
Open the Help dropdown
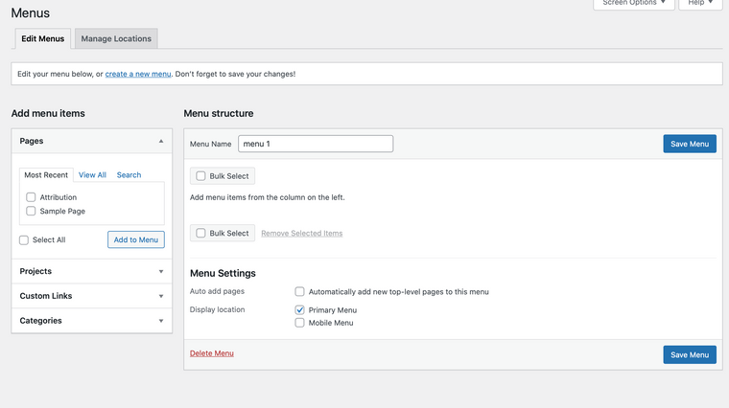[x=699, y=4]
